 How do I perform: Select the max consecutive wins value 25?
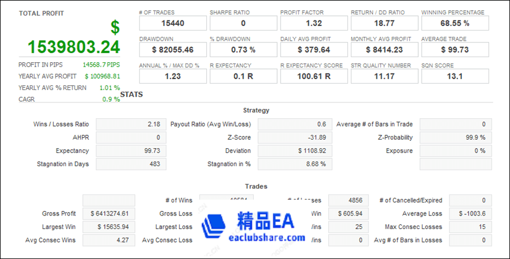(x=348, y=227)
